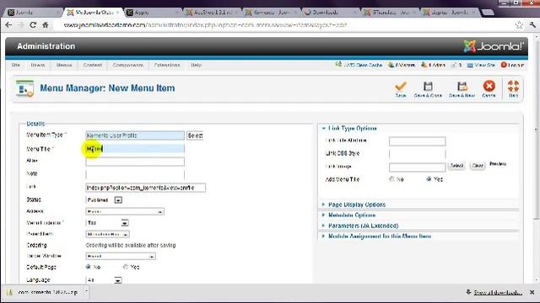Image resolution: width=540 pixels, height=303 pixels.
Task: Click the Link CSS Style field
Action: 417,154
